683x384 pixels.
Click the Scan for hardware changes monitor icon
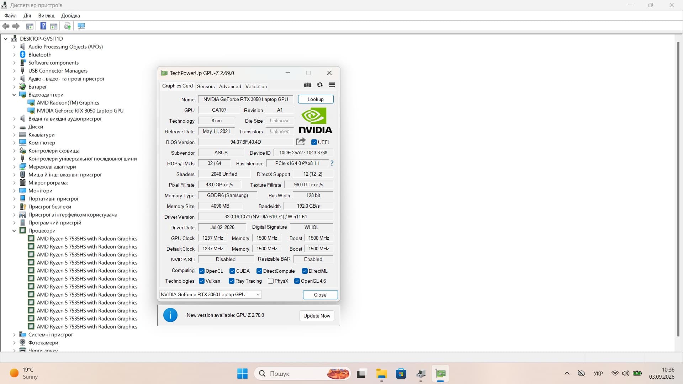81,26
